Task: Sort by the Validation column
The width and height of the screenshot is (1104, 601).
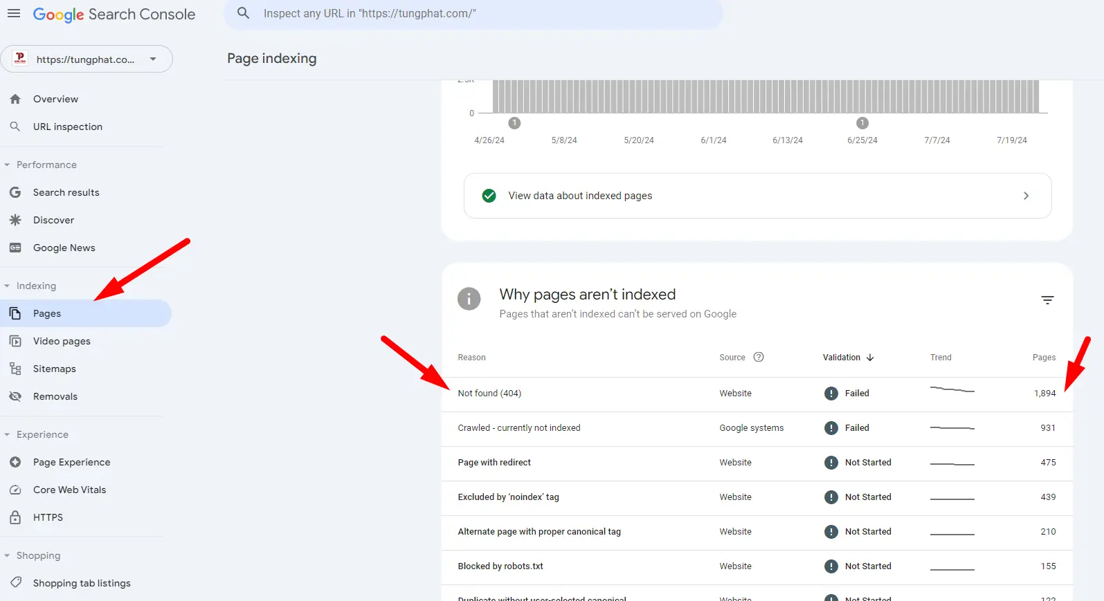Action: [849, 358]
